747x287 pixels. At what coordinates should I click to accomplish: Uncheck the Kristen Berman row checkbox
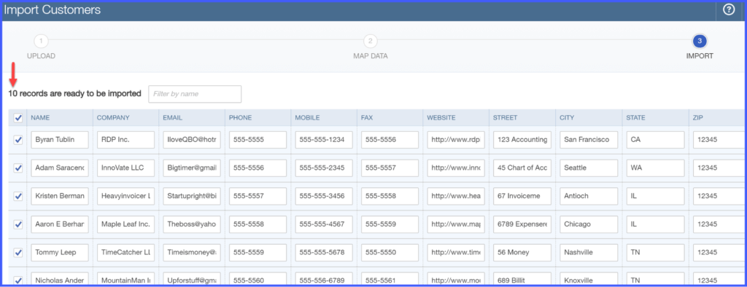pos(18,196)
